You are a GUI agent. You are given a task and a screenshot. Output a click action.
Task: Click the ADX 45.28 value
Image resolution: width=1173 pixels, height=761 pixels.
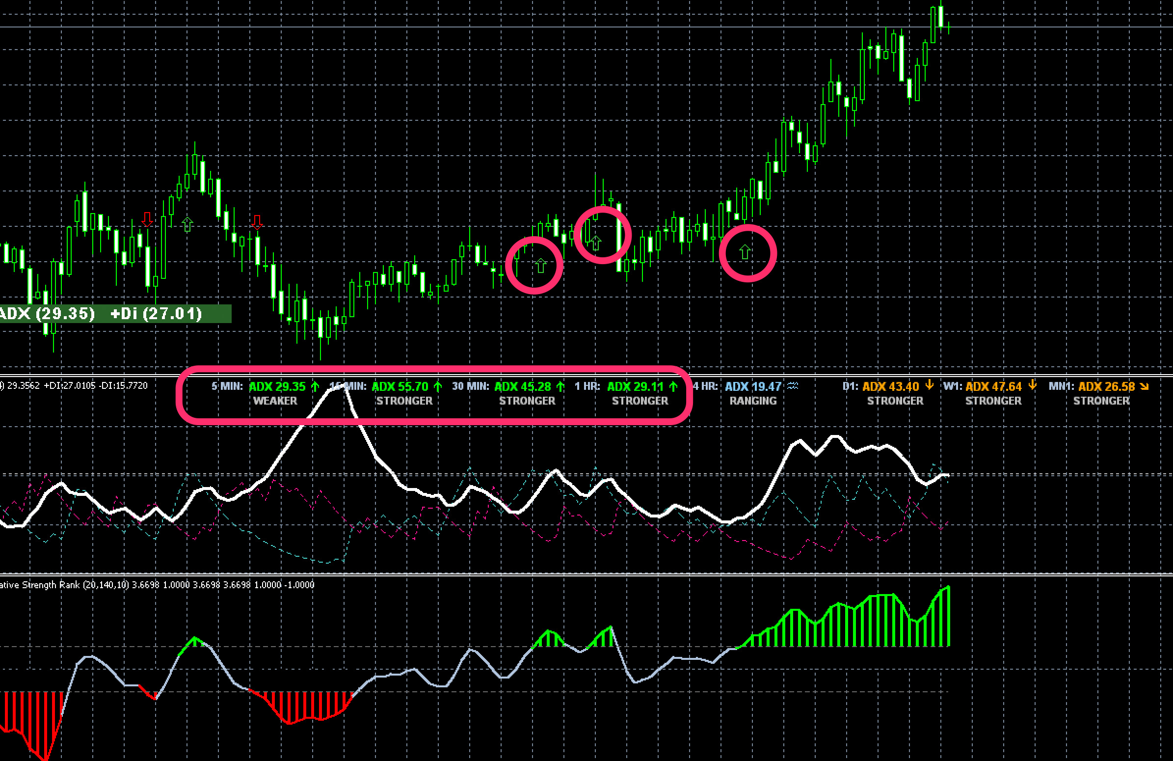[522, 386]
